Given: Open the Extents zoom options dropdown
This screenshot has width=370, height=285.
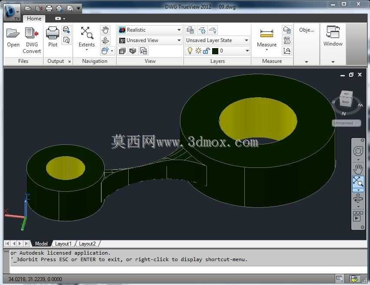Looking at the screenshot, I should click(87, 49).
